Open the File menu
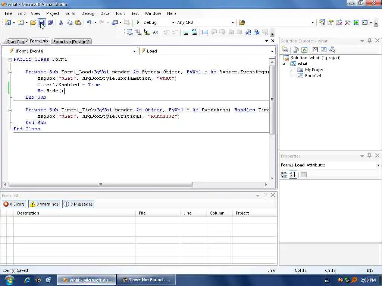 click(8, 13)
